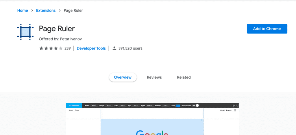Click the Google logo in the preview
This screenshot has width=296, height=135.
(152, 133)
